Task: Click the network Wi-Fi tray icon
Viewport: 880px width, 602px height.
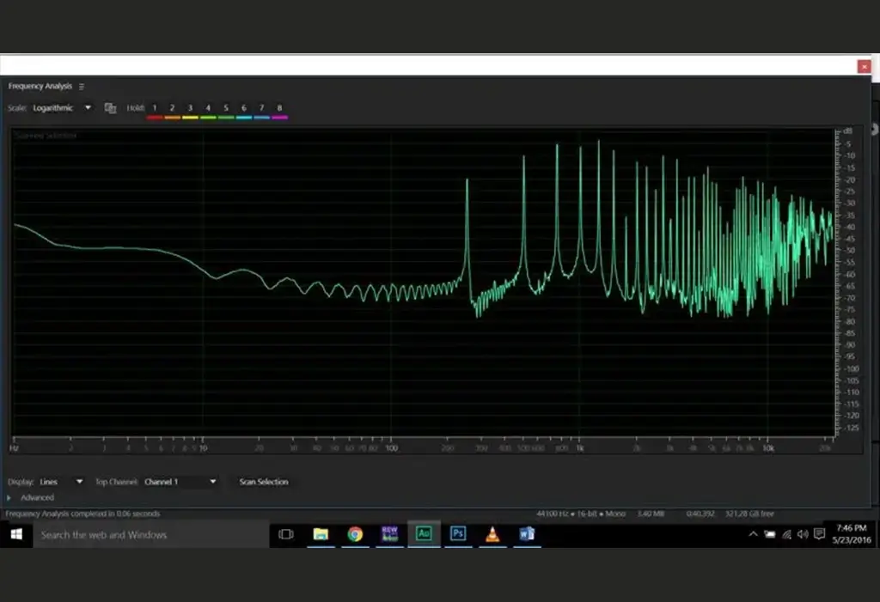Action: pos(786,534)
